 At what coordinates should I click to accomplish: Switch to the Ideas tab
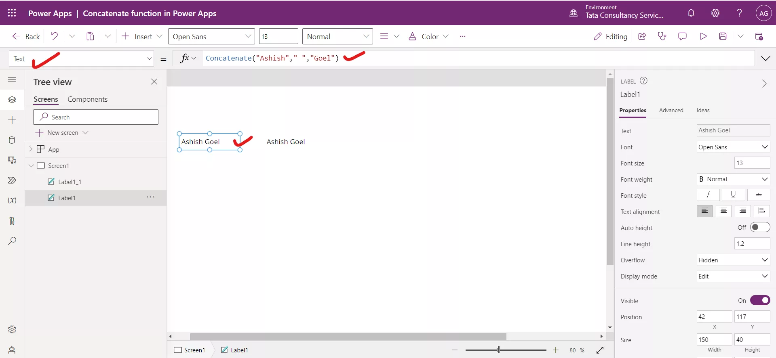tap(703, 110)
